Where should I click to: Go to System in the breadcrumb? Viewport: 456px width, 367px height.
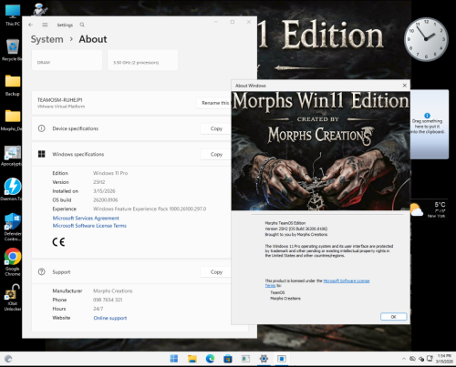tap(47, 39)
